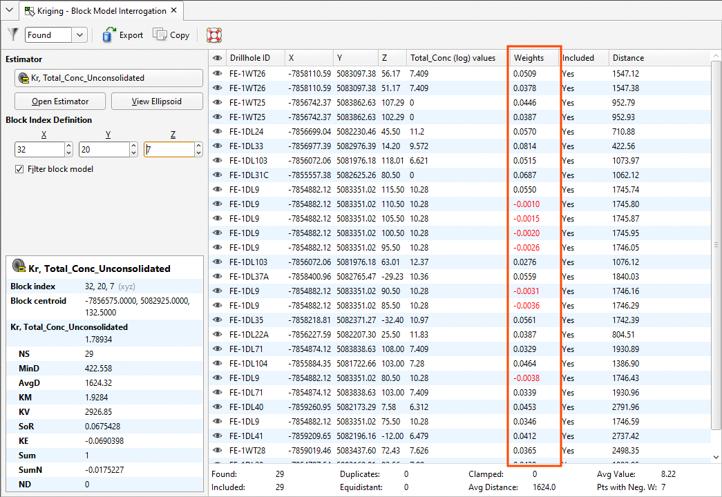Image resolution: width=722 pixels, height=497 pixels.
Task: Toggle visibility of FE-1DL35 row
Action: [218, 320]
